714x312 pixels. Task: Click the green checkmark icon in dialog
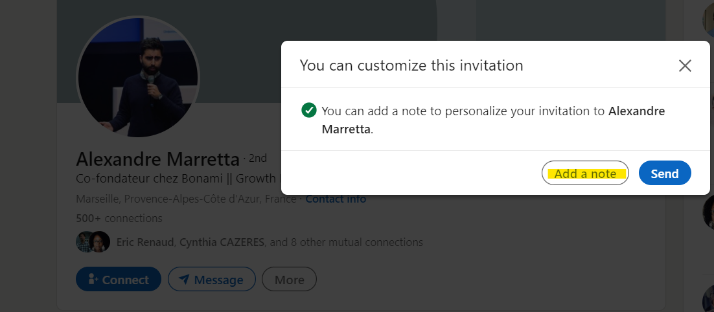point(309,110)
